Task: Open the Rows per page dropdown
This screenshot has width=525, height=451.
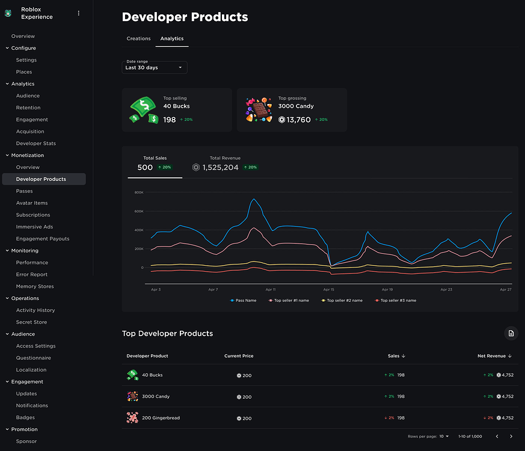Action: click(443, 436)
